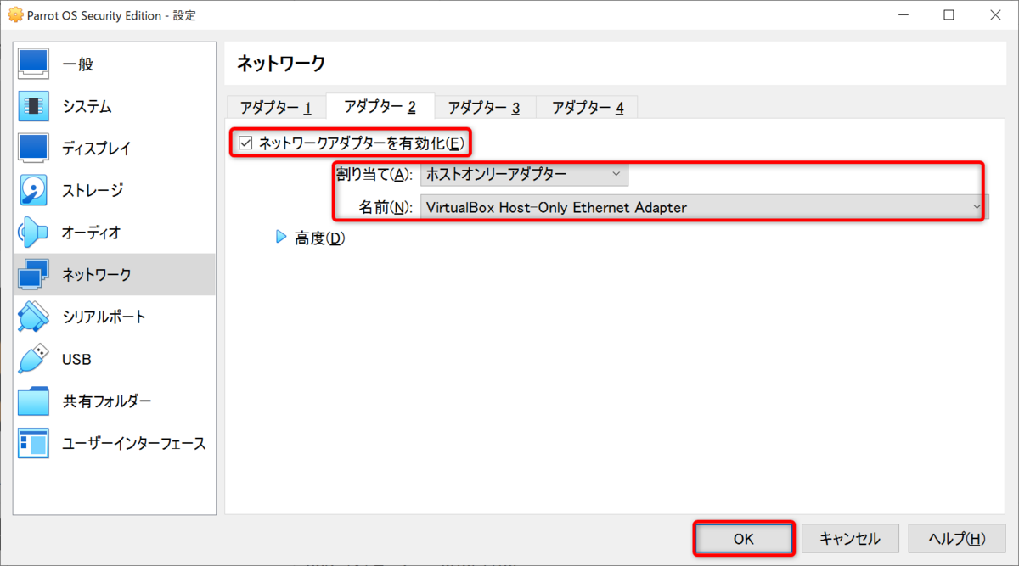This screenshot has height=566, width=1019.
Task: Click the gear icon in title bar
Action: point(14,14)
